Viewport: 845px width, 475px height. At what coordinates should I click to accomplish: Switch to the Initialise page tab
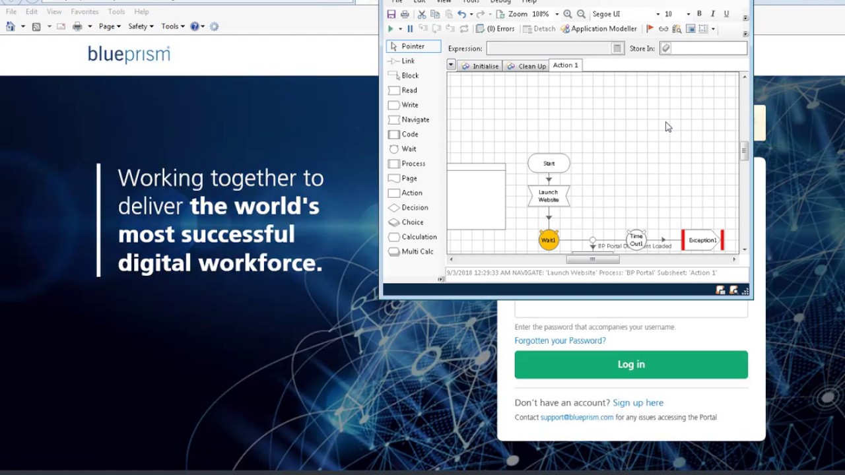click(x=480, y=66)
